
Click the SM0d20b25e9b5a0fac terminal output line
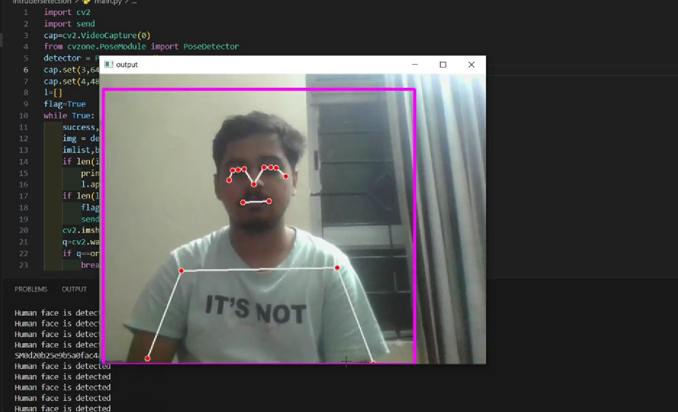click(x=57, y=355)
